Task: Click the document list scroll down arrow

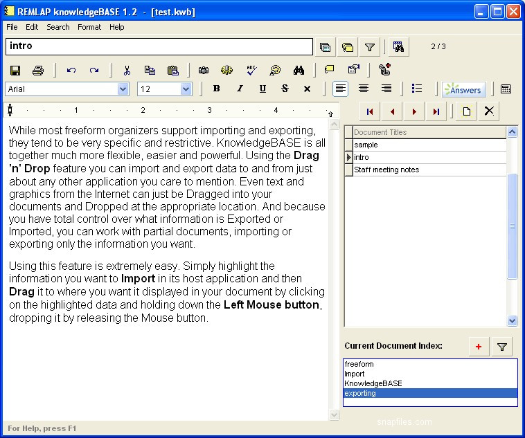Action: tap(512, 320)
